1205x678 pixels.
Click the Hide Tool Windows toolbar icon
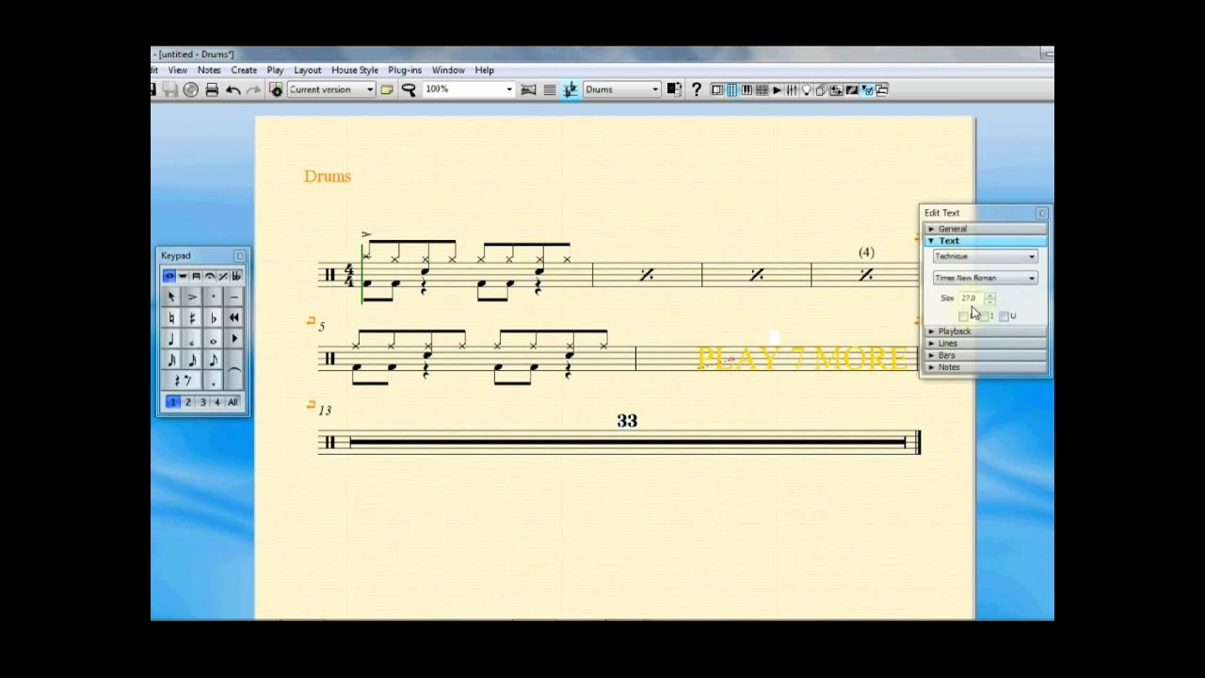(x=881, y=89)
